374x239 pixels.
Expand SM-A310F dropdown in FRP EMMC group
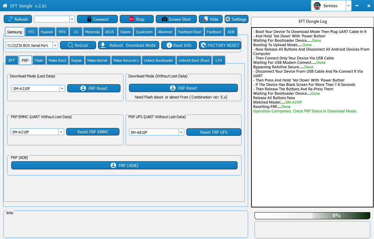click(x=61, y=132)
